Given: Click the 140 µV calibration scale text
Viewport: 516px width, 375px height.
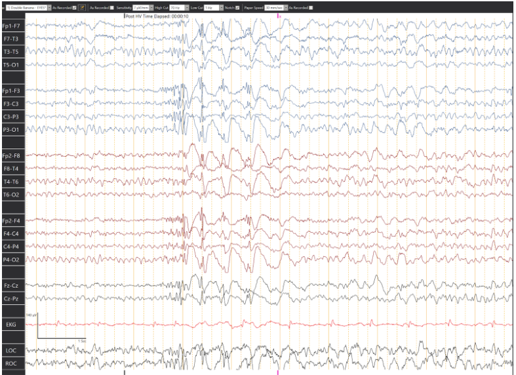Looking at the screenshot, I should pos(31,315).
